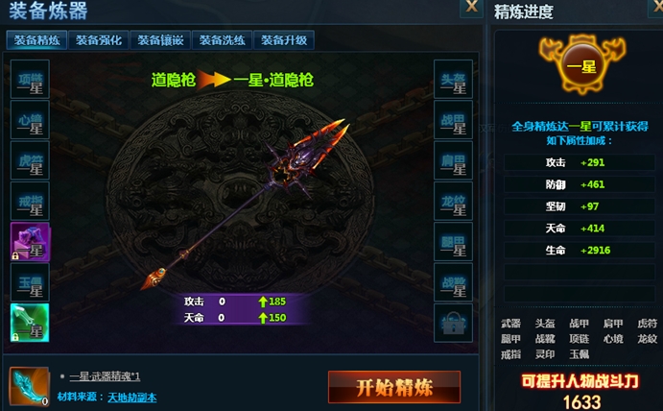Select the green weapon equipment slot

point(30,323)
